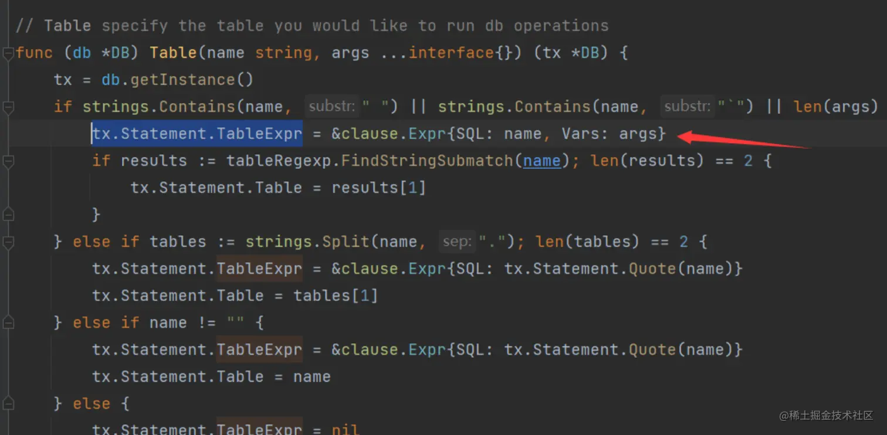887x435 pixels.
Task: Click the "." separator string in strings.Split
Action: point(492,242)
